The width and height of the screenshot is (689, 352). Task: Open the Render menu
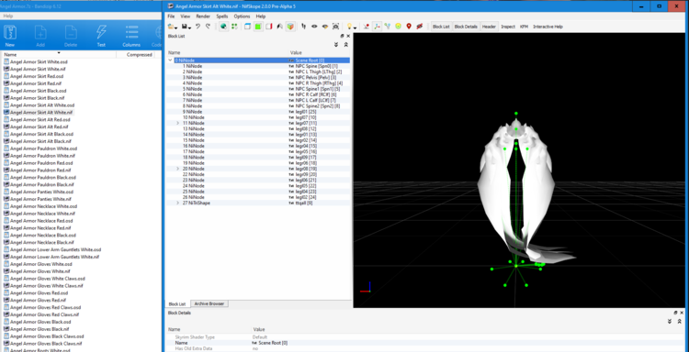tap(203, 16)
